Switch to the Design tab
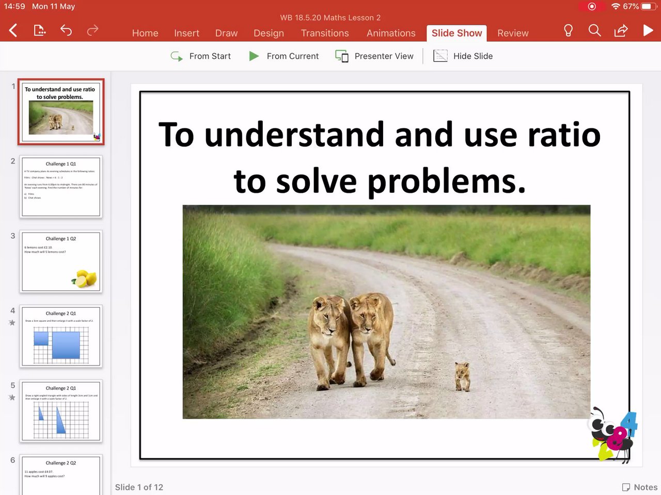 (269, 33)
